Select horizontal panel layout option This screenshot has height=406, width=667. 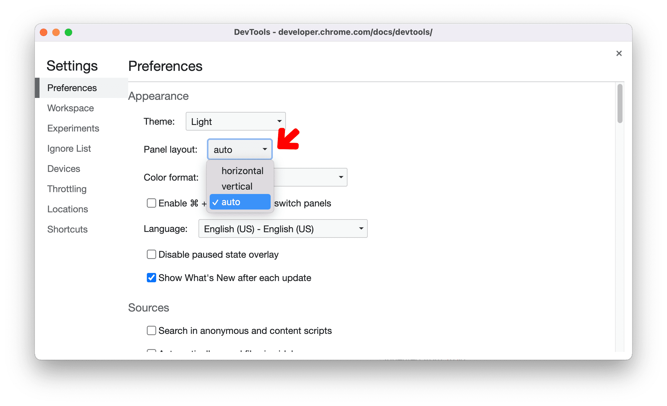click(240, 170)
